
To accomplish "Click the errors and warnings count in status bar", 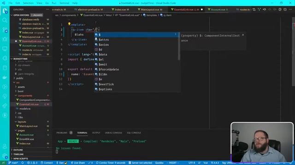I will coord(32,163).
